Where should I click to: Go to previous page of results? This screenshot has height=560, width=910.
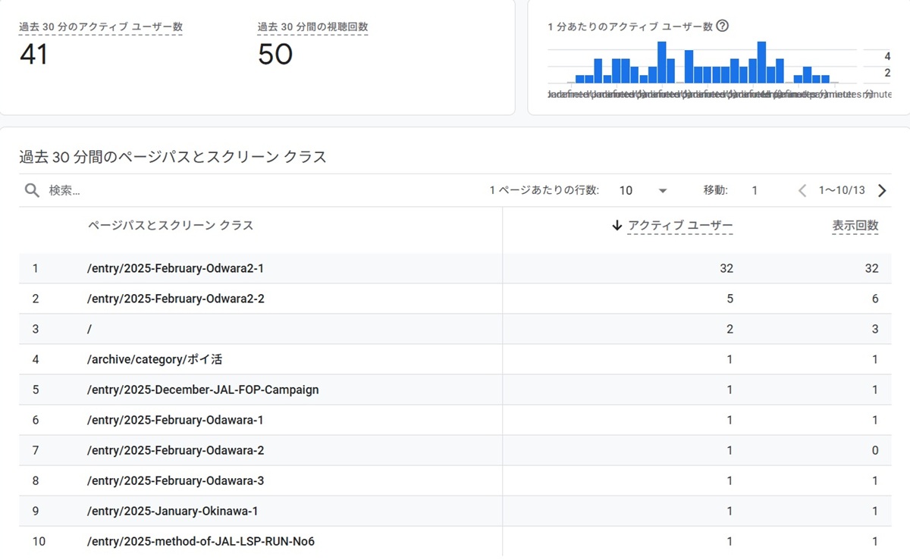802,191
